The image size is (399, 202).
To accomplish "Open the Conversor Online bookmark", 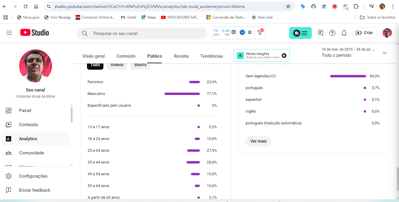I will [95, 17].
